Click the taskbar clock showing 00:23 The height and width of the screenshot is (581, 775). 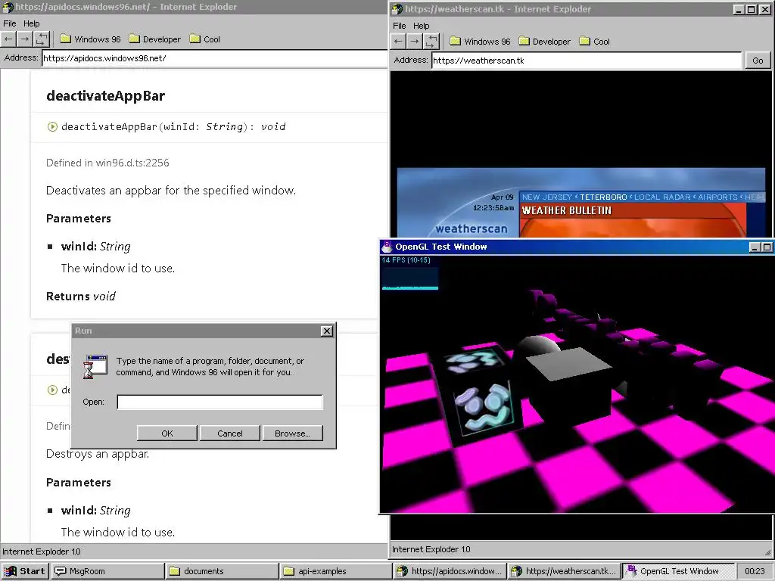tap(755, 571)
